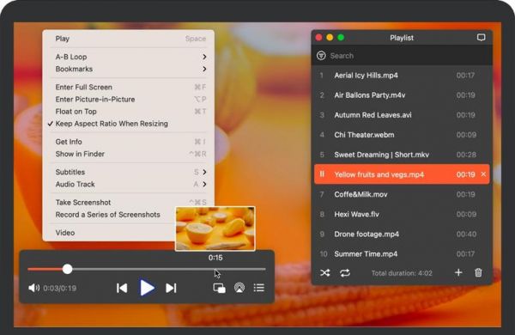Close the Playlist window with the red button
Viewport: 515px width, 335px height.
[319, 38]
